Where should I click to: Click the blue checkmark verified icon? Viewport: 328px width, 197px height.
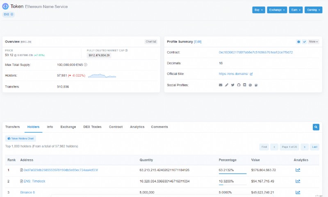tap(304, 42)
